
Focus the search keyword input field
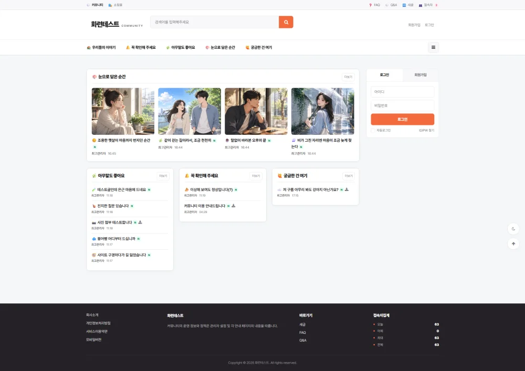pos(215,22)
